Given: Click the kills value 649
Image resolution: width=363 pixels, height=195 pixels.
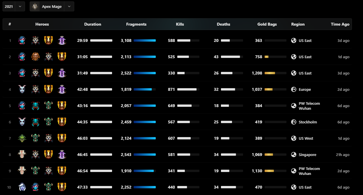Looking at the screenshot, I should (x=171, y=106).
